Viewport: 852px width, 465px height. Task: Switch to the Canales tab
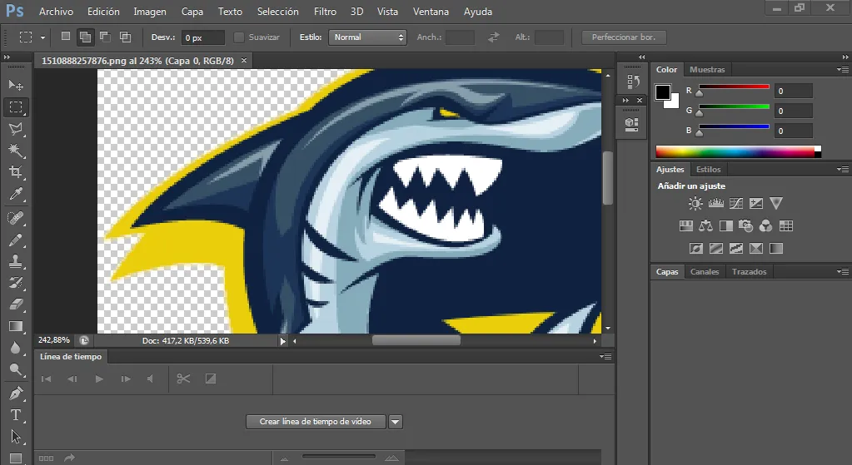point(705,271)
